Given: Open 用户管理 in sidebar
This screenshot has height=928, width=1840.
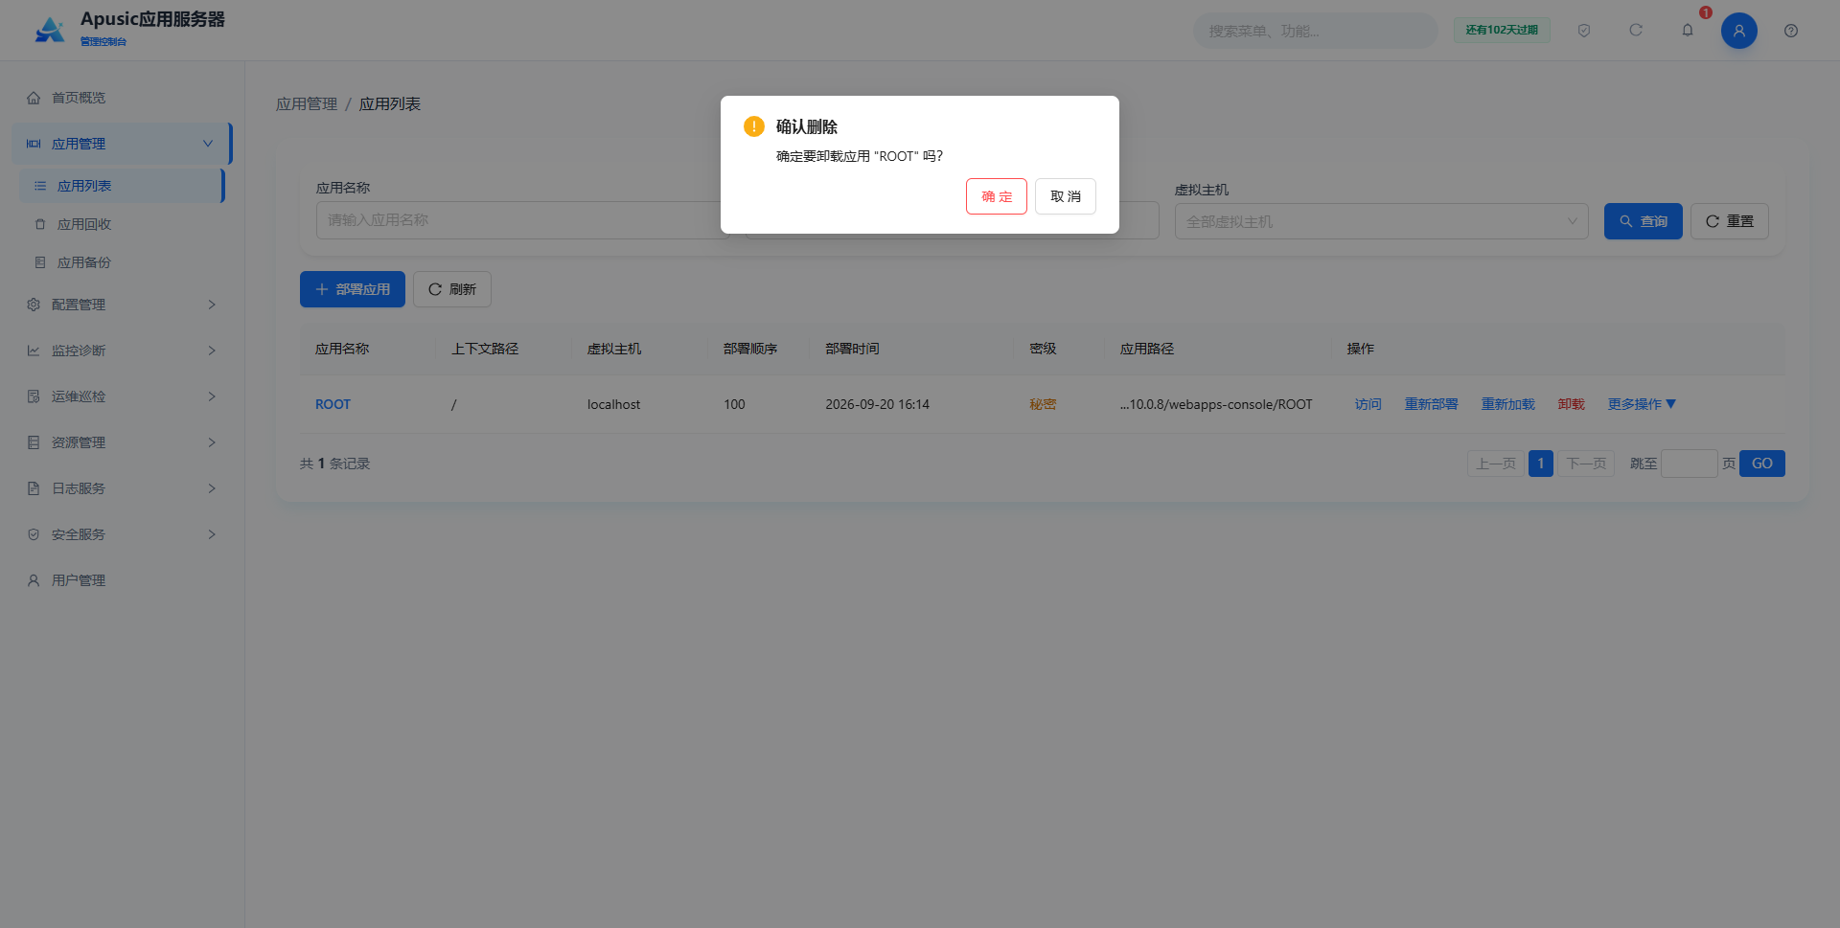Looking at the screenshot, I should coord(122,580).
